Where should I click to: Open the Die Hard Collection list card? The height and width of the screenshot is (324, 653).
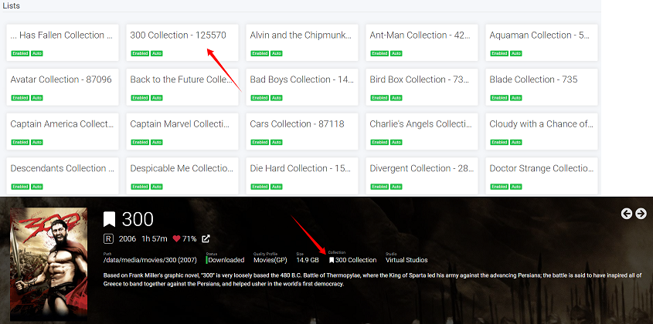[x=301, y=175]
